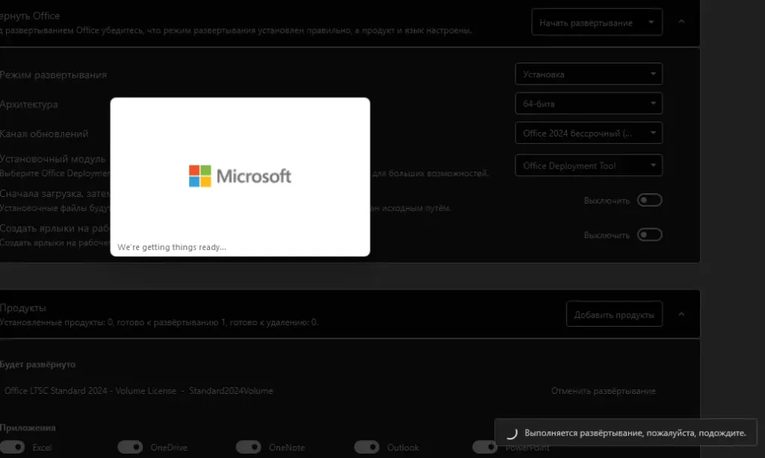This screenshot has height=458, width=765.
Task: Click the loading spinner in the deployment notification
Action: click(512, 433)
